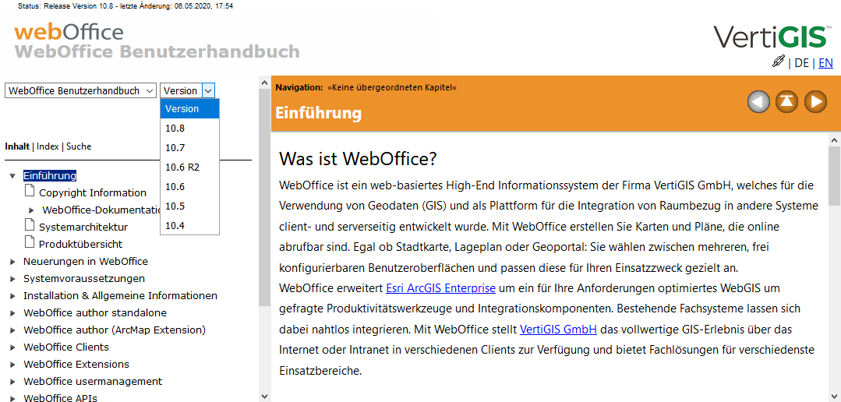Open the WebOffice usermanagement chapter
The image size is (841, 402).
[x=93, y=381]
